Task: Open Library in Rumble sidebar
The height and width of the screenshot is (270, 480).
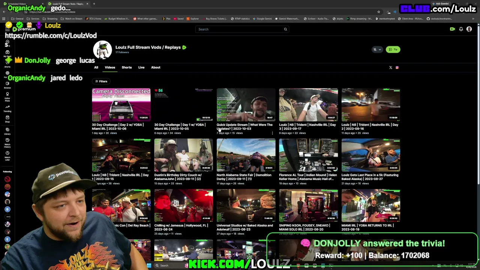Action: click(7, 131)
